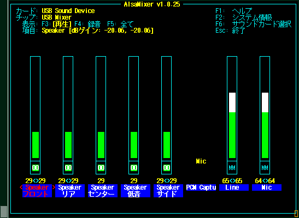Click the 29 value above Speaker センター
The image size is (299, 218).
101,180
